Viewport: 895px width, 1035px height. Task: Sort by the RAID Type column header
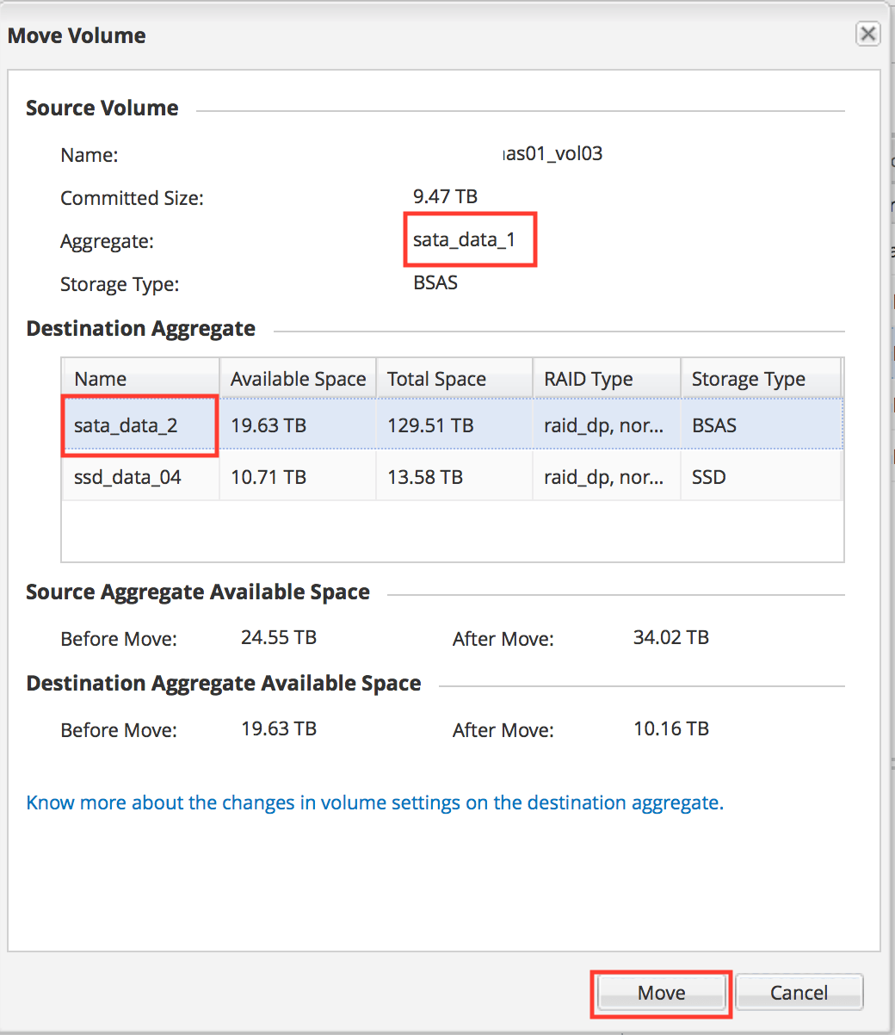(588, 378)
